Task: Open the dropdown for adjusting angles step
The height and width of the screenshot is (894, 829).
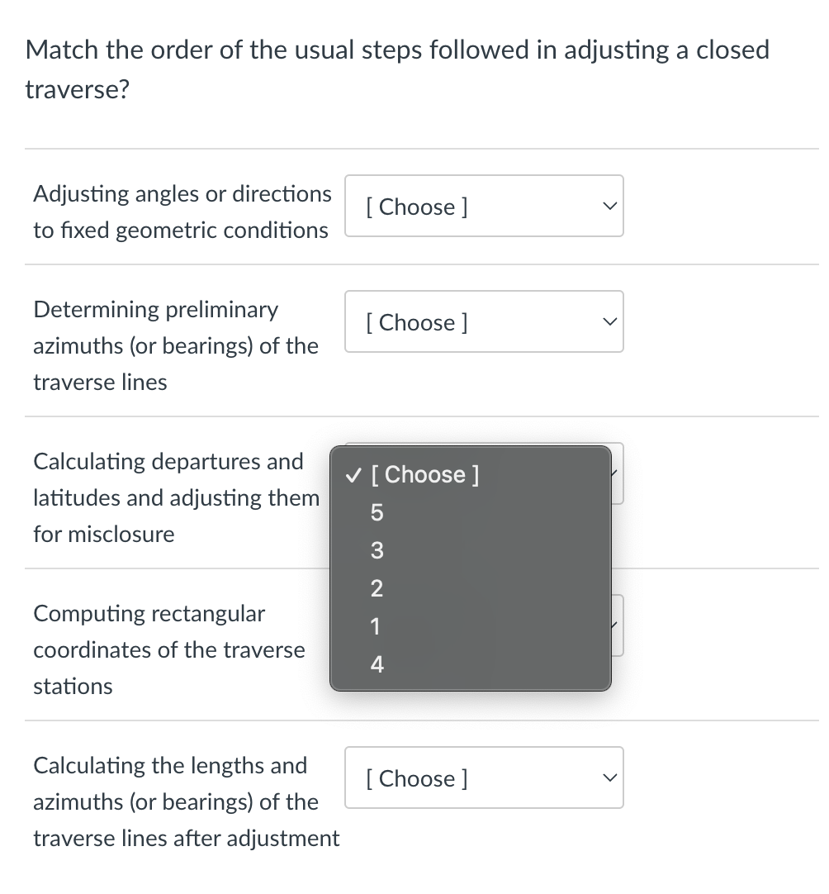Action: tap(484, 206)
